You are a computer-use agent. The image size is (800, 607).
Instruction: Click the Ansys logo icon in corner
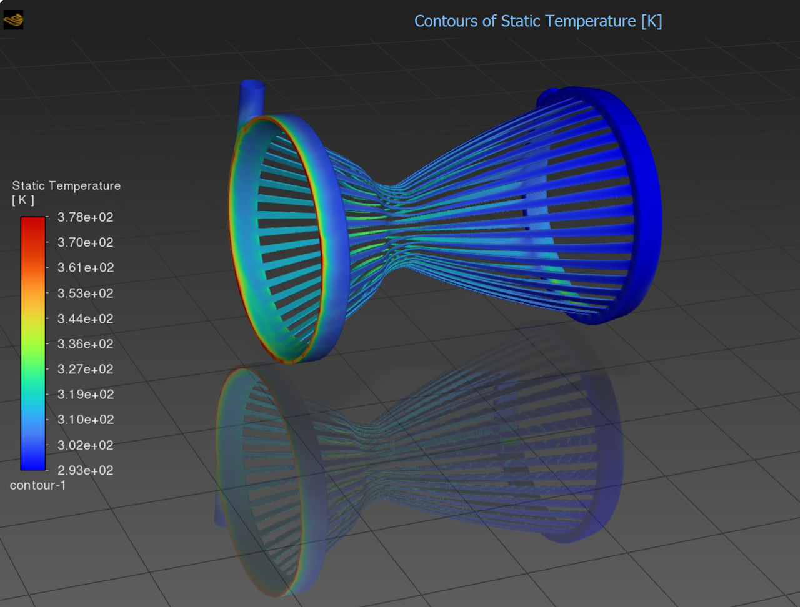tap(13, 20)
